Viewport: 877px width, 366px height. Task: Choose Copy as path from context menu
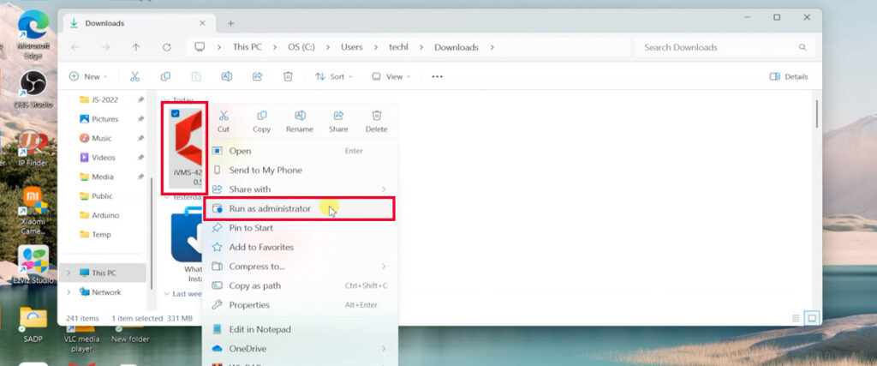point(254,285)
